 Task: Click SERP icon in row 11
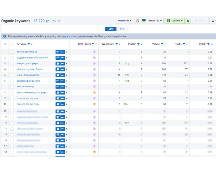tap(58, 112)
